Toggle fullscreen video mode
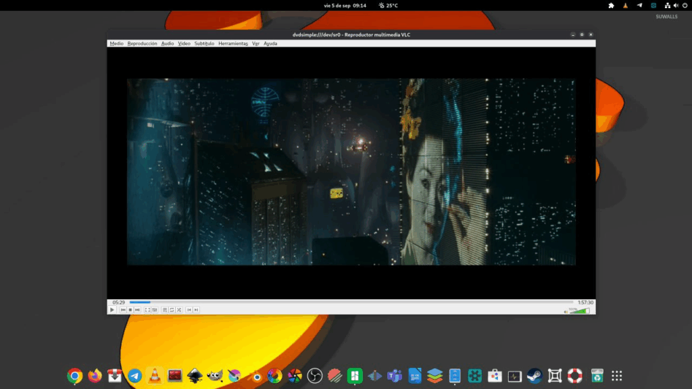 (x=148, y=310)
